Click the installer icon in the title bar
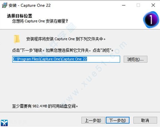 coord(4,5)
